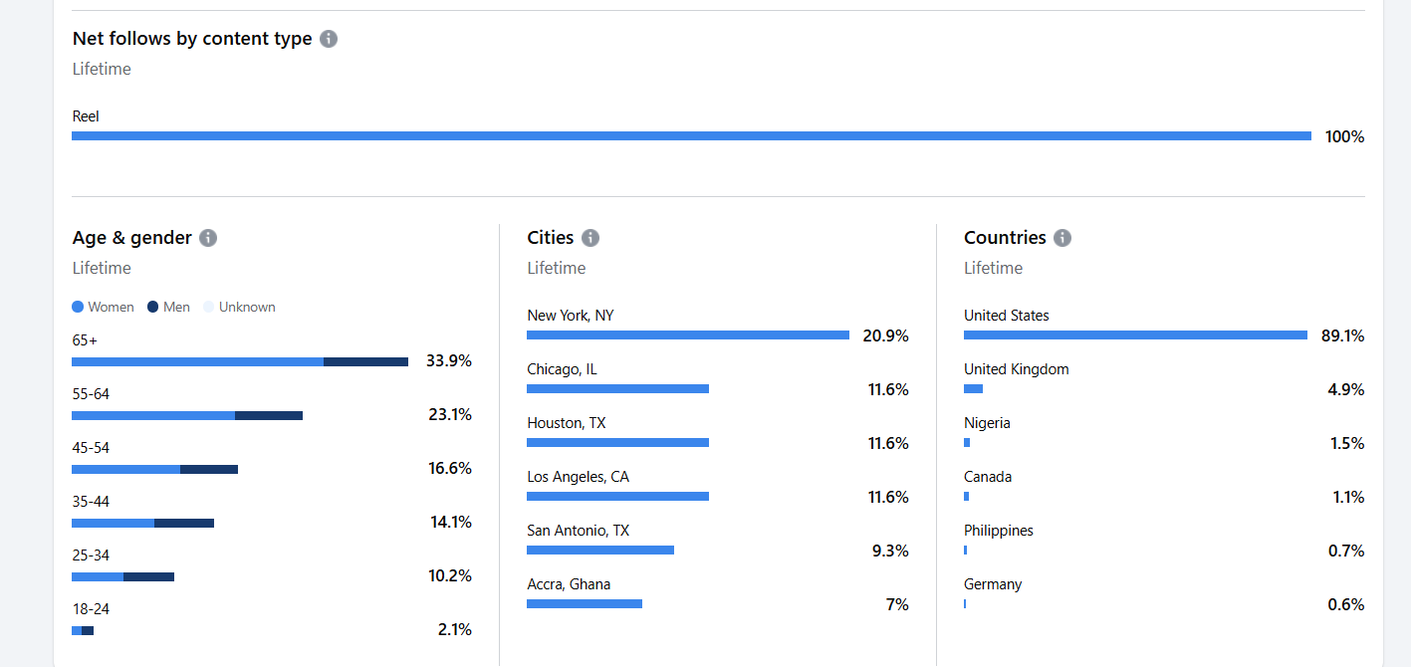
Task: Click the dark Men segment of 55-64 bar
Action: [269, 415]
